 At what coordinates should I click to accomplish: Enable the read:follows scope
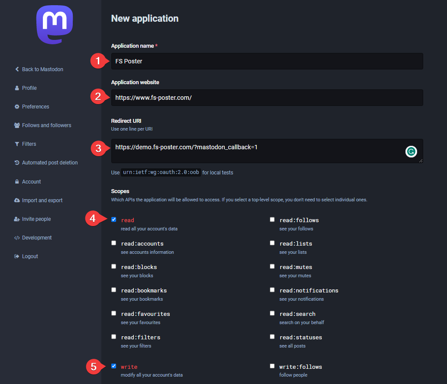point(272,220)
